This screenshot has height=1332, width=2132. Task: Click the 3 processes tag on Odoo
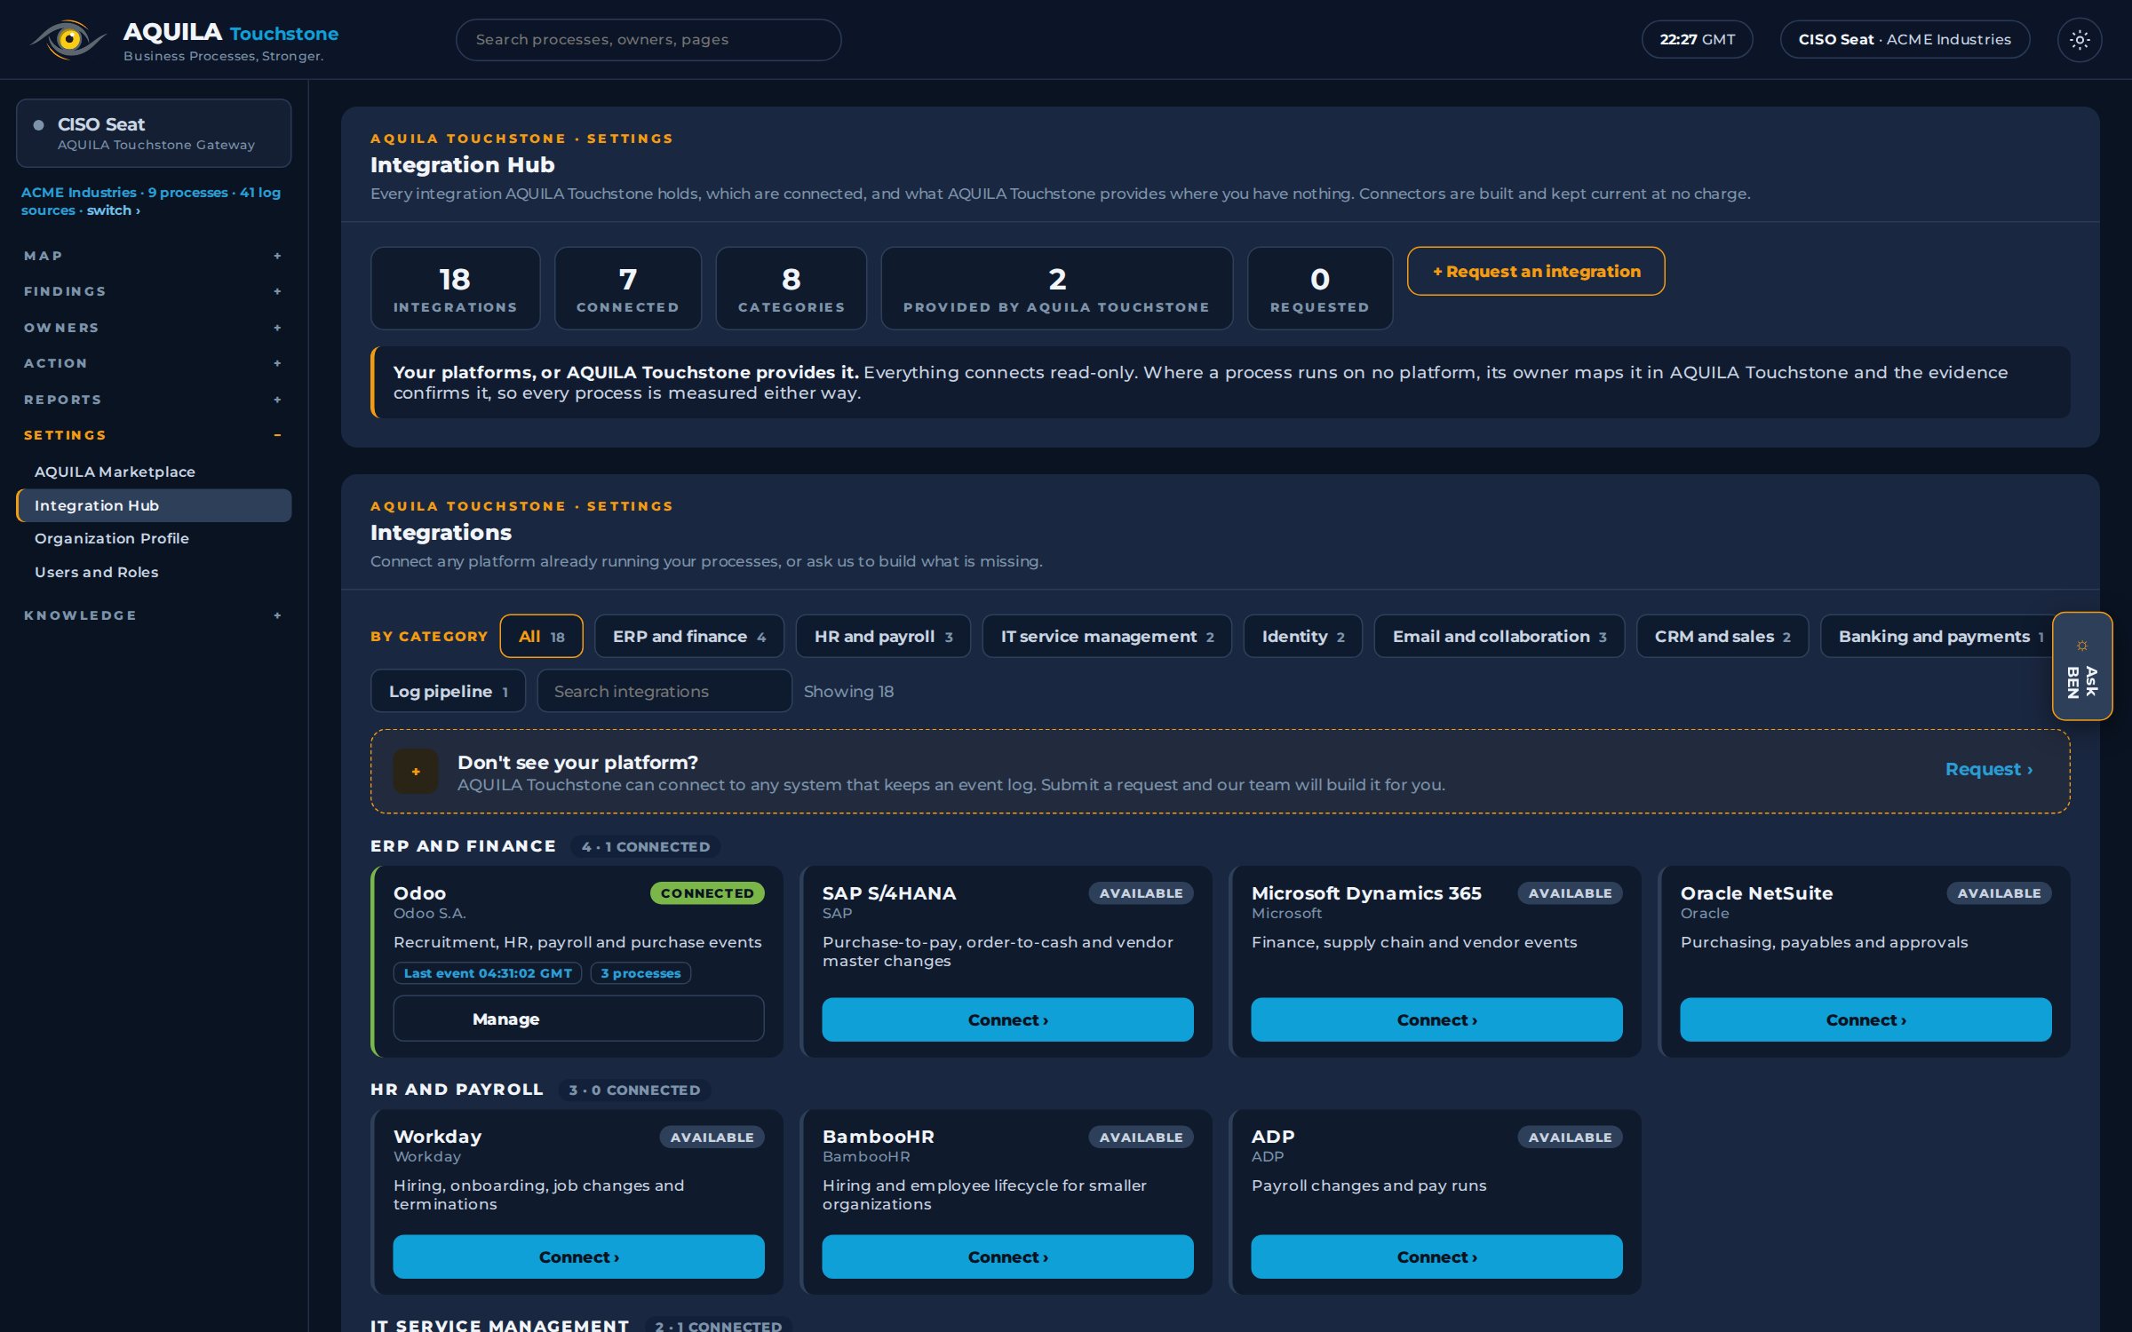(x=640, y=973)
